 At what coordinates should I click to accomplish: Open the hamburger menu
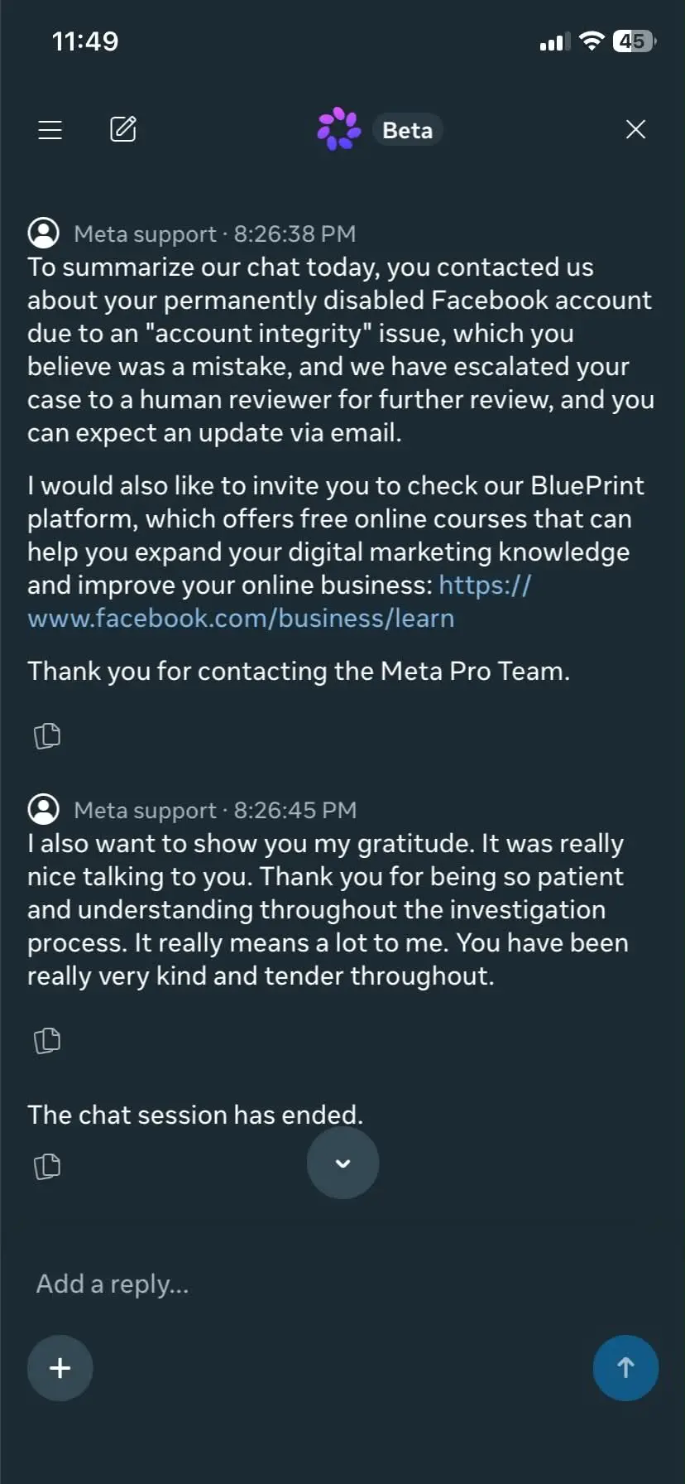coord(50,129)
